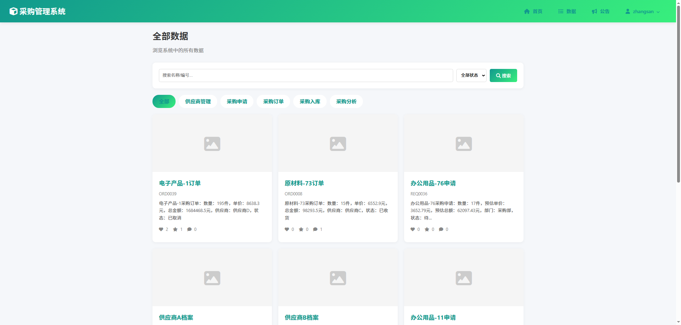Open the 电子产品-1订单 title link

click(x=180, y=183)
